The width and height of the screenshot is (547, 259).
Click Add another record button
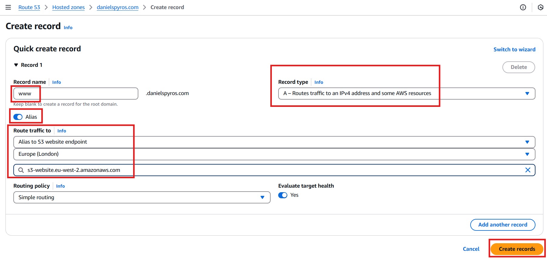pos(502,225)
